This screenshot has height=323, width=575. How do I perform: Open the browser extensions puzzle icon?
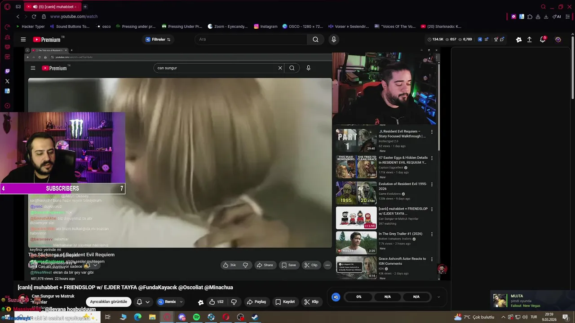[x=530, y=17]
